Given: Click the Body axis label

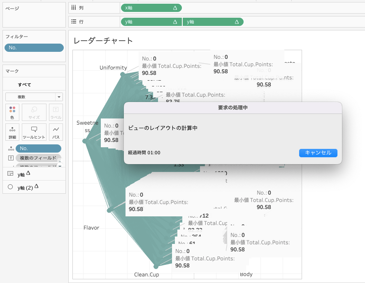Looking at the screenshot, I should (x=246, y=274).
